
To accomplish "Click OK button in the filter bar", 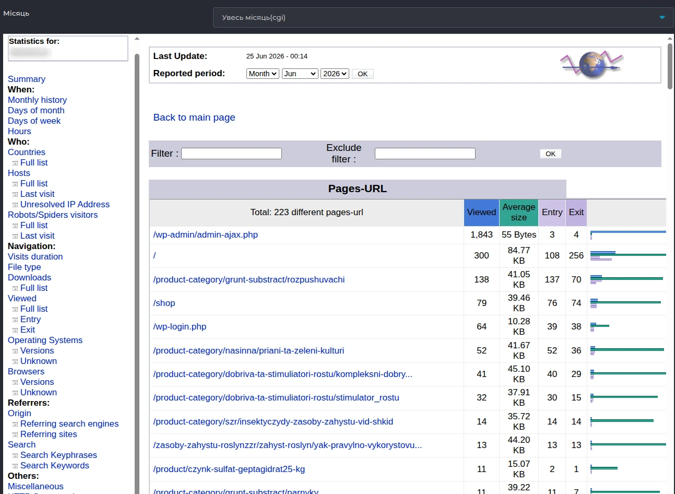I will 551,154.
